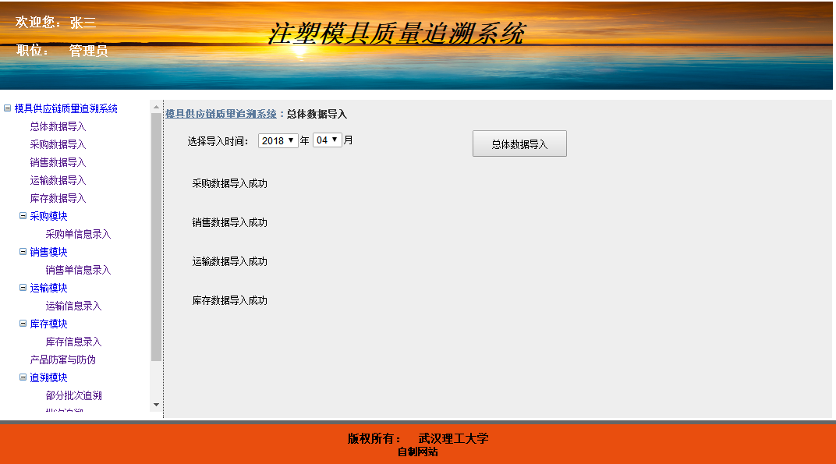Open the year 2018 dropdown
The height and width of the screenshot is (464, 836).
coord(278,141)
